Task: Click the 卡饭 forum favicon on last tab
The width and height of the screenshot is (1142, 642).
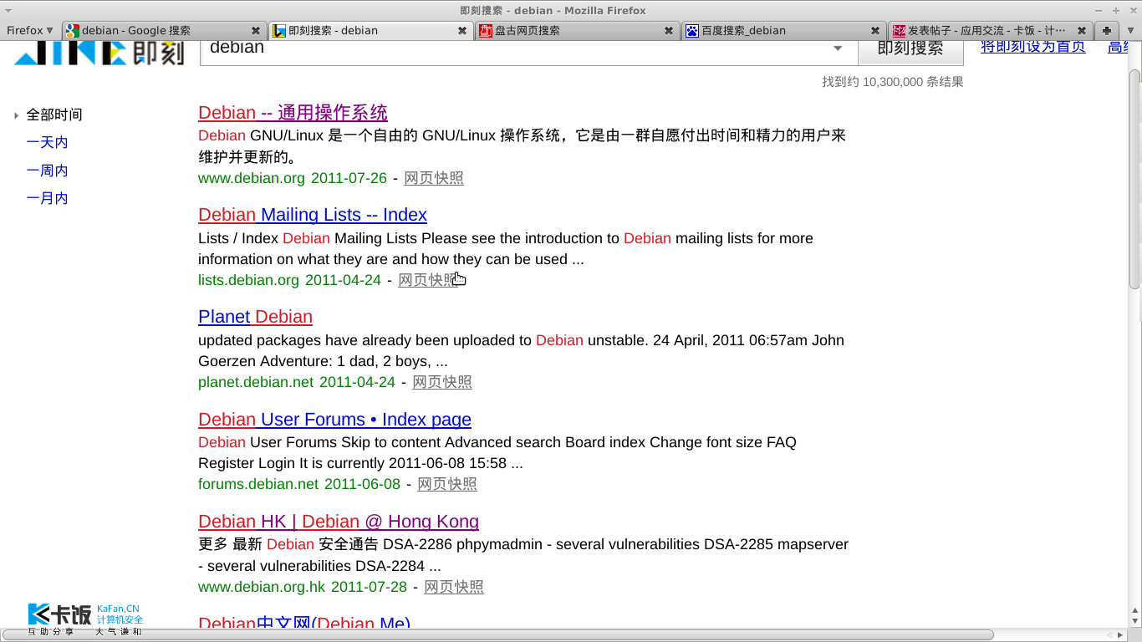Action: (x=899, y=31)
